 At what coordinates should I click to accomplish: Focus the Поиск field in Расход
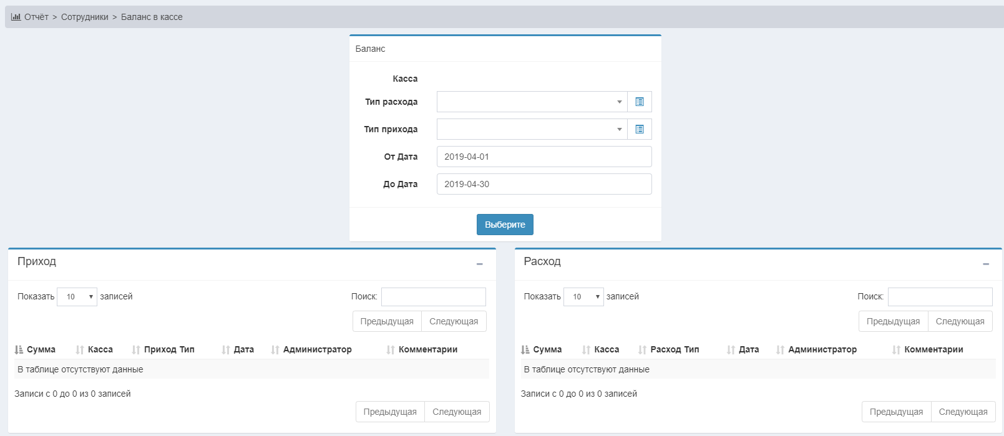[940, 297]
